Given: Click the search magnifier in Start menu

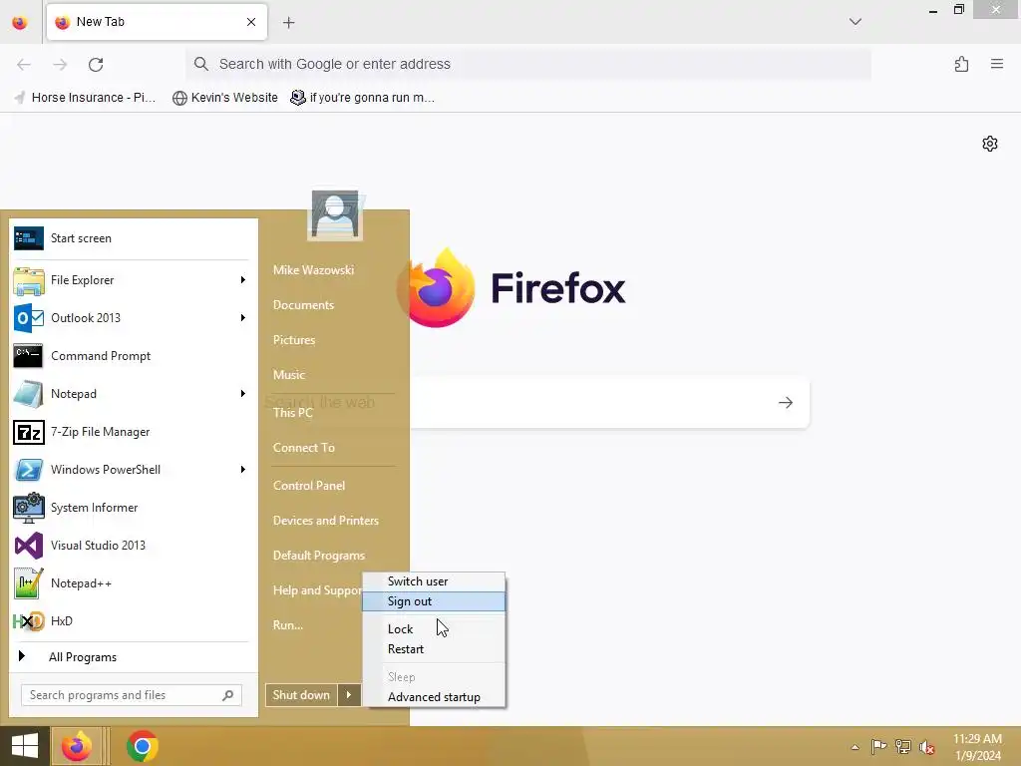Looking at the screenshot, I should click(227, 695).
